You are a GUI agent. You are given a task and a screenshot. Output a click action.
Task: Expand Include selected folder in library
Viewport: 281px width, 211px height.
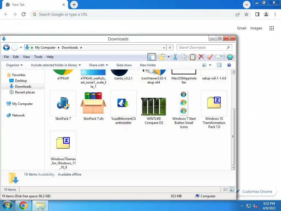point(56,65)
